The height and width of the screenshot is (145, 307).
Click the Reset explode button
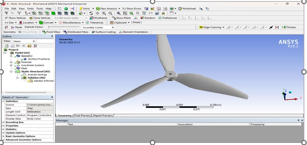point(17,27)
